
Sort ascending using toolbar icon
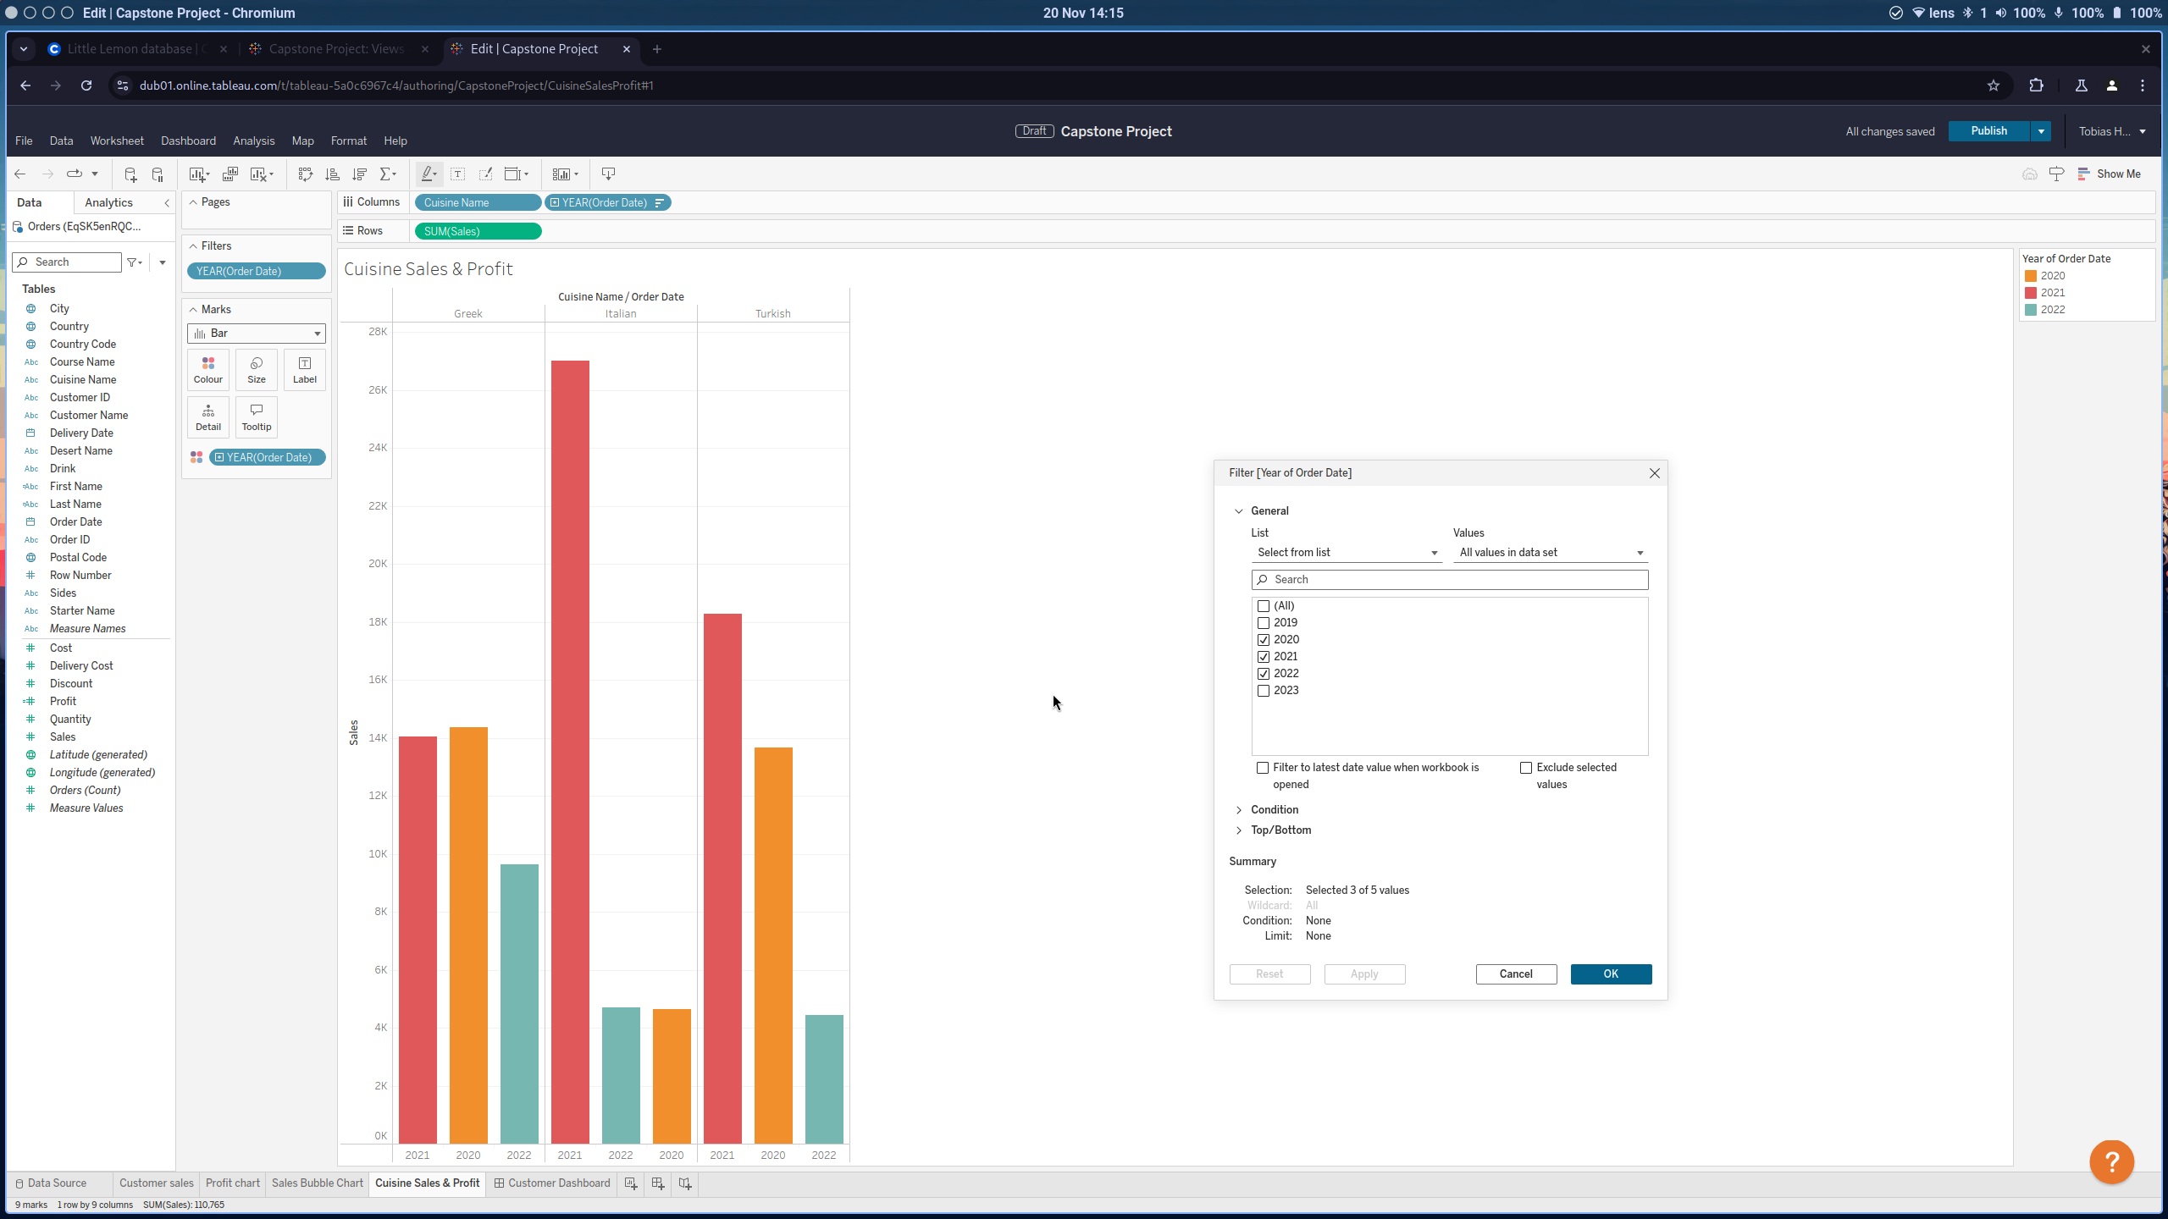[x=332, y=174]
